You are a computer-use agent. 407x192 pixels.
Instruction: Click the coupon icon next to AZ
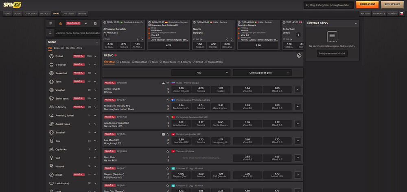click(x=95, y=24)
